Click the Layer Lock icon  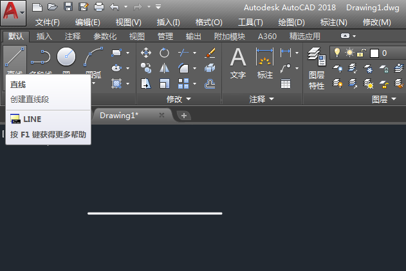tap(383, 69)
